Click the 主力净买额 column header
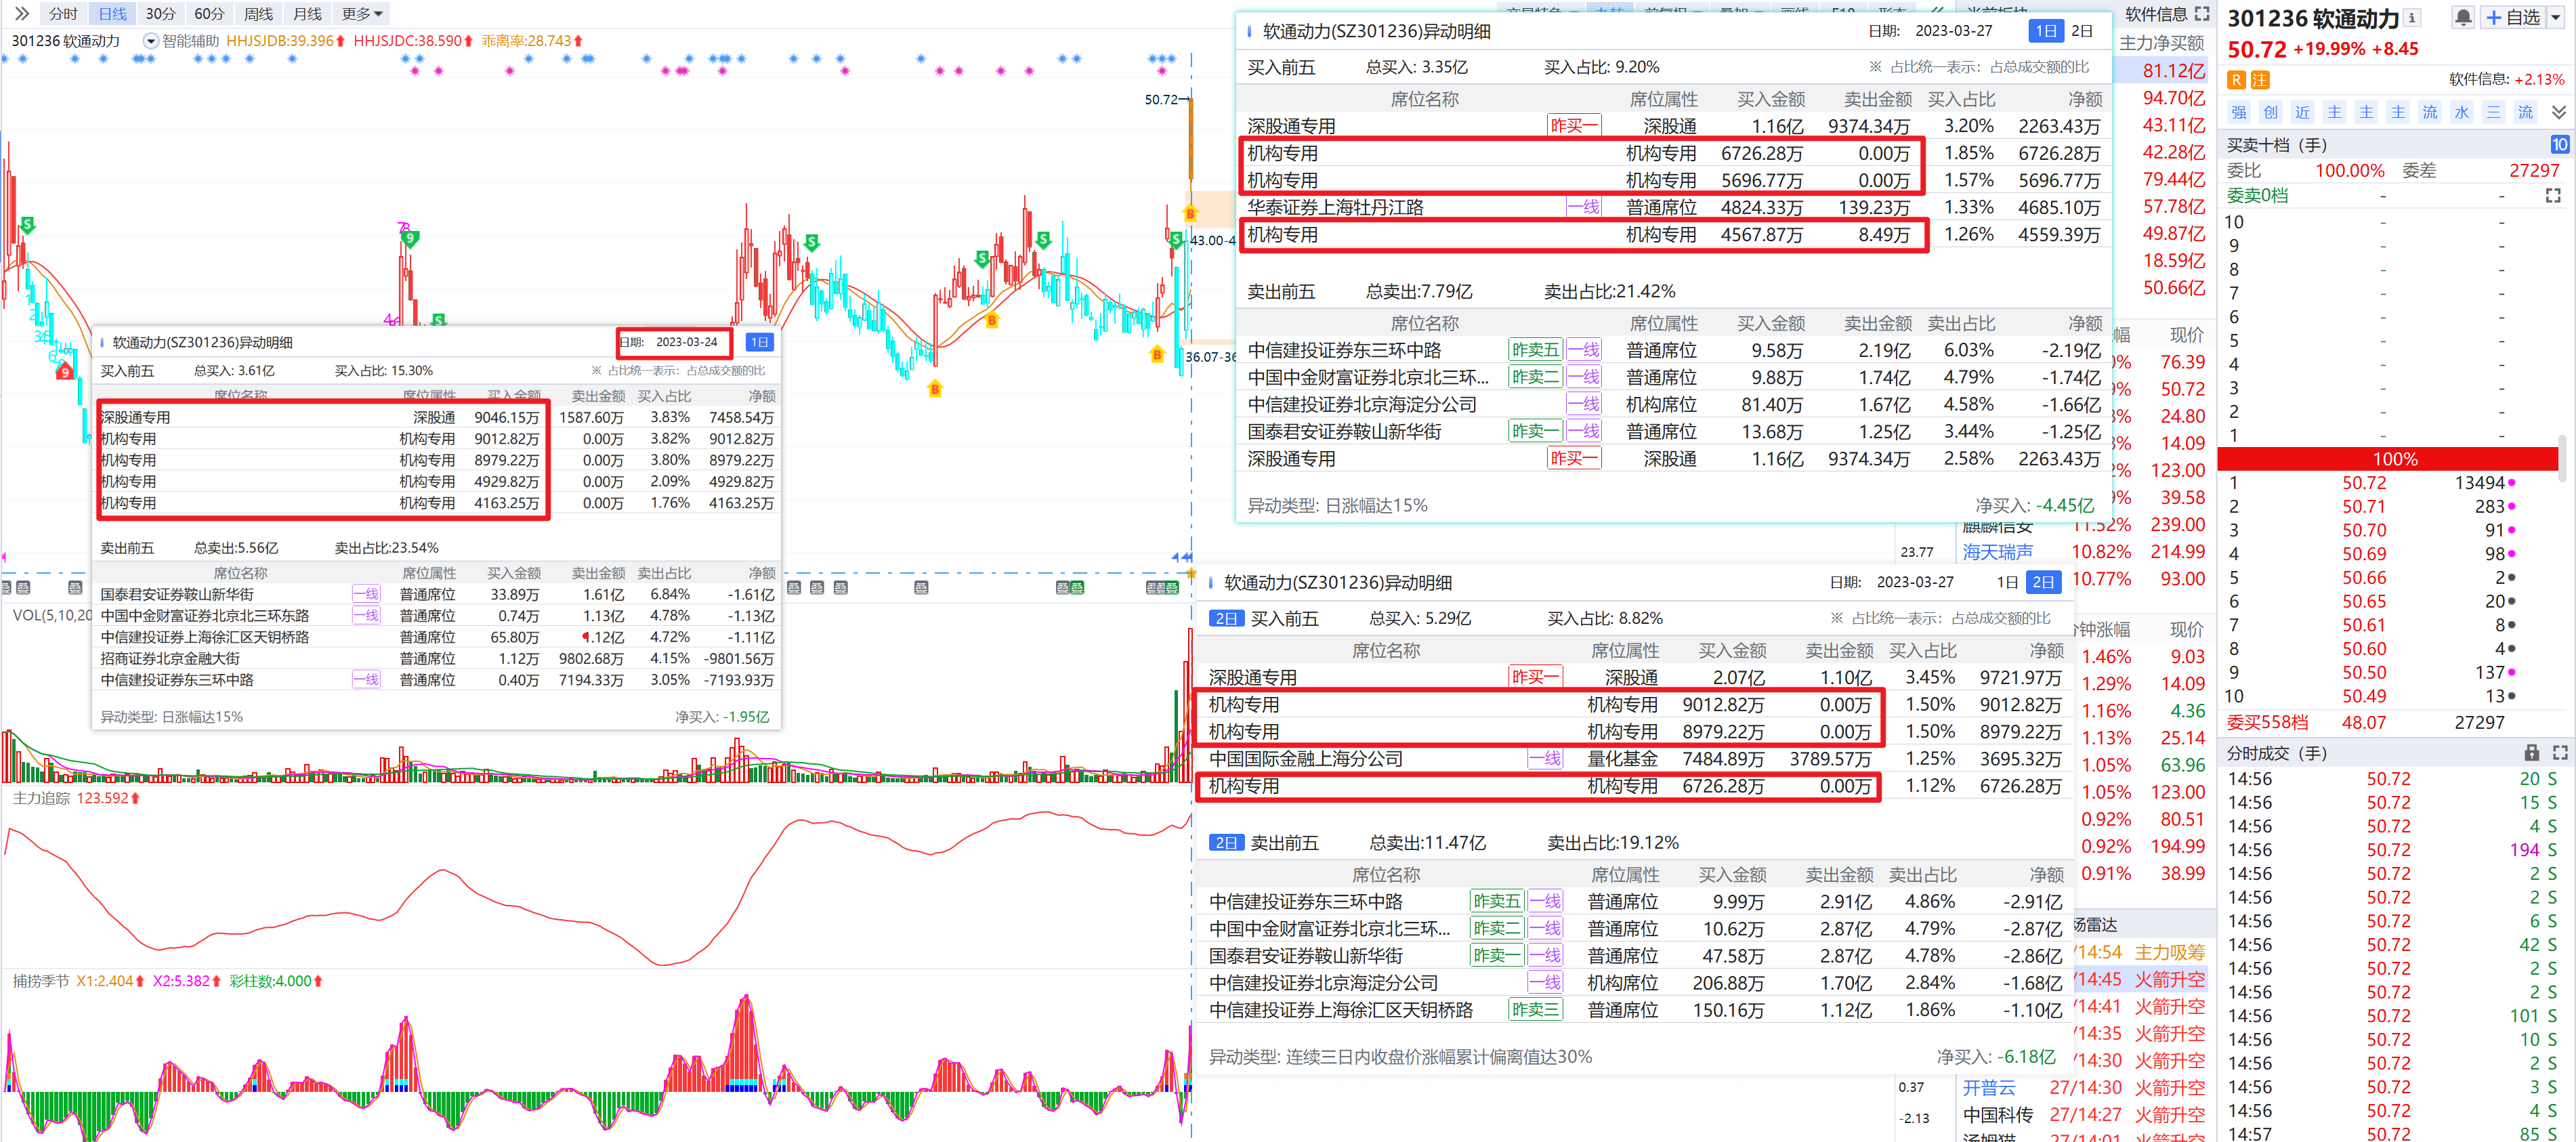 click(2161, 43)
